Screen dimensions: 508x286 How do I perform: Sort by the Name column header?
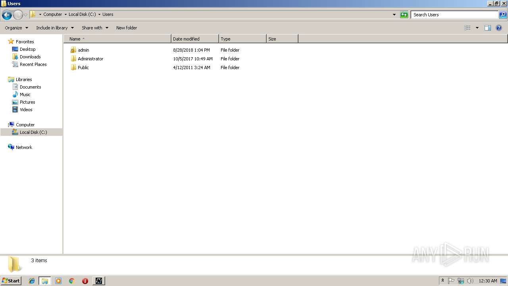(117, 39)
